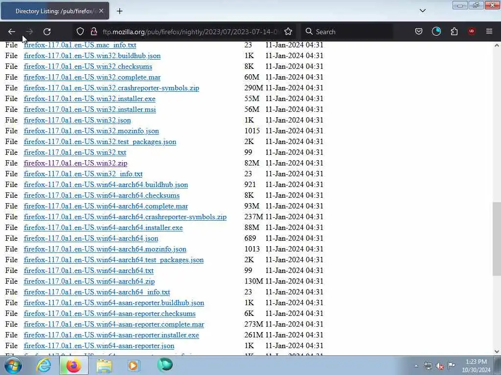
Task: Click the browser Back arrow button
Action: (12, 32)
